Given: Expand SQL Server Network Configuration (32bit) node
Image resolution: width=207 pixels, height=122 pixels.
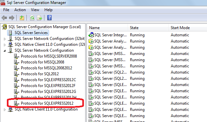Looking at the screenshot, I should pos(5,39).
